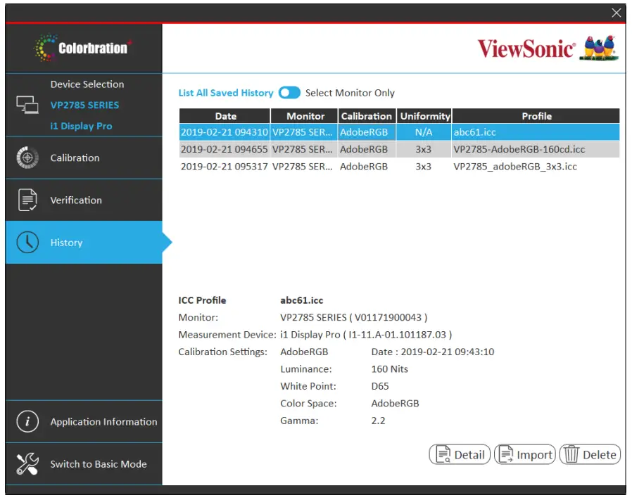Viewport: 632px width, 500px height.
Task: Go to the History section label
Action: click(66, 243)
